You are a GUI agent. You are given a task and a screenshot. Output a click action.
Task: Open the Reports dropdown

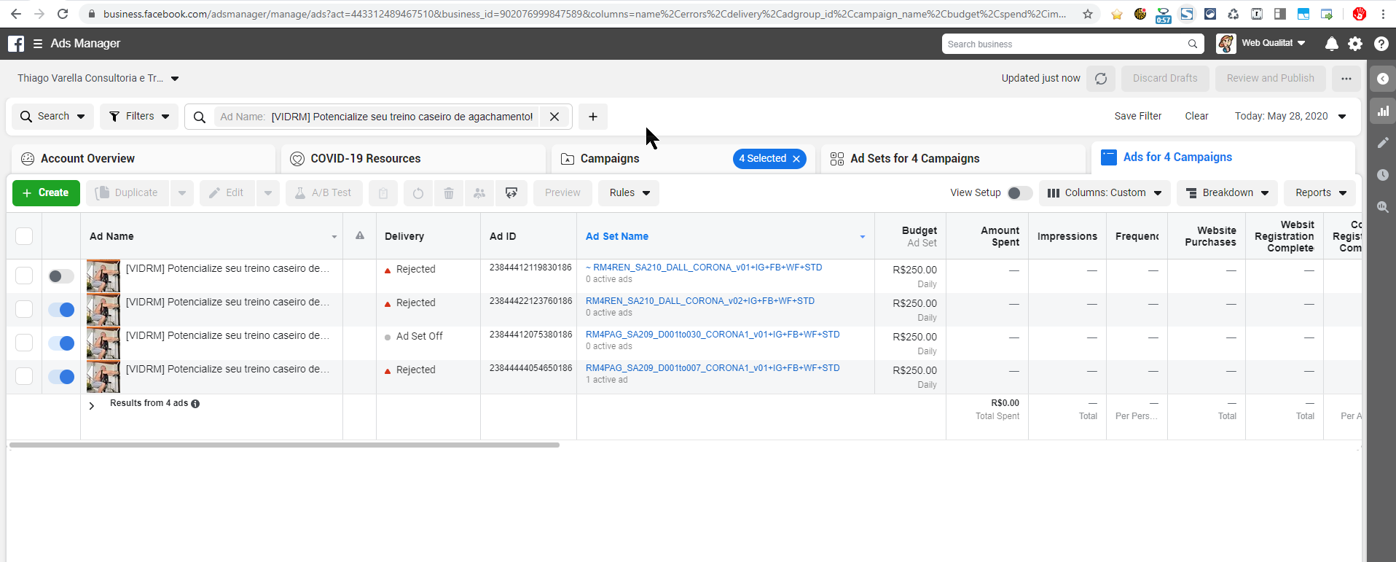coord(1320,193)
